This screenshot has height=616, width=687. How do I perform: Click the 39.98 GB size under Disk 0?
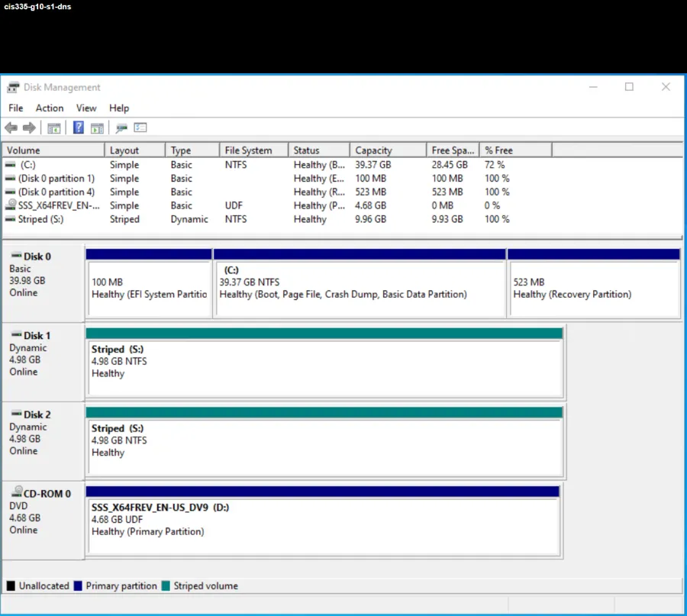coord(27,280)
